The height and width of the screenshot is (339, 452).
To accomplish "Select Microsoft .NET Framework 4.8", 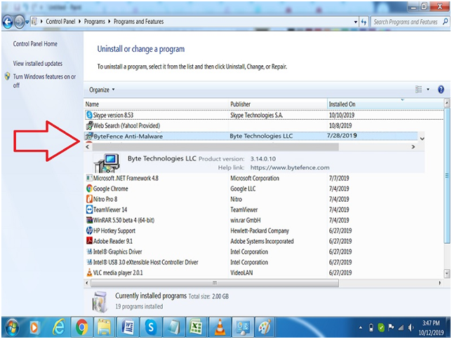I will pos(126,179).
